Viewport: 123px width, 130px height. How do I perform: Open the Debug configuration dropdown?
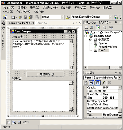click(62, 17)
